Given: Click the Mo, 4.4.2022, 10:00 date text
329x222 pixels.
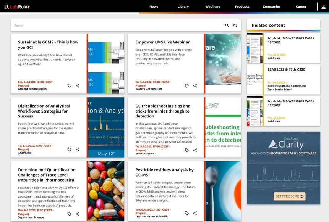Looking at the screenshot, I should click(x=36, y=84).
